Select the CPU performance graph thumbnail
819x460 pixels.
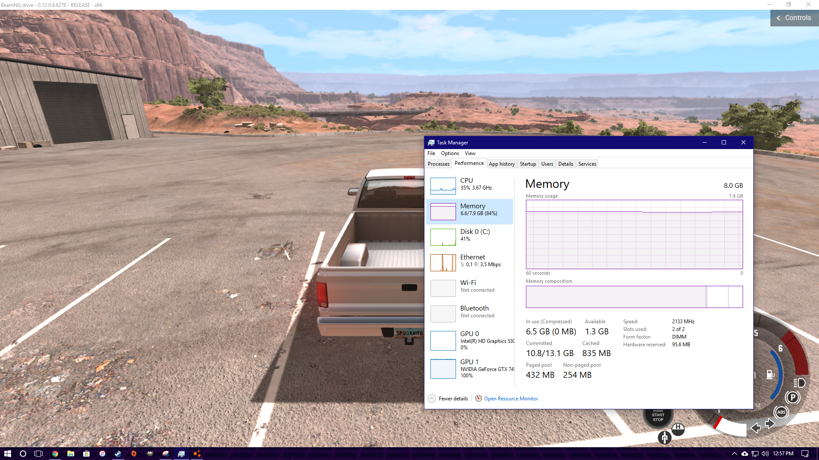pos(443,186)
